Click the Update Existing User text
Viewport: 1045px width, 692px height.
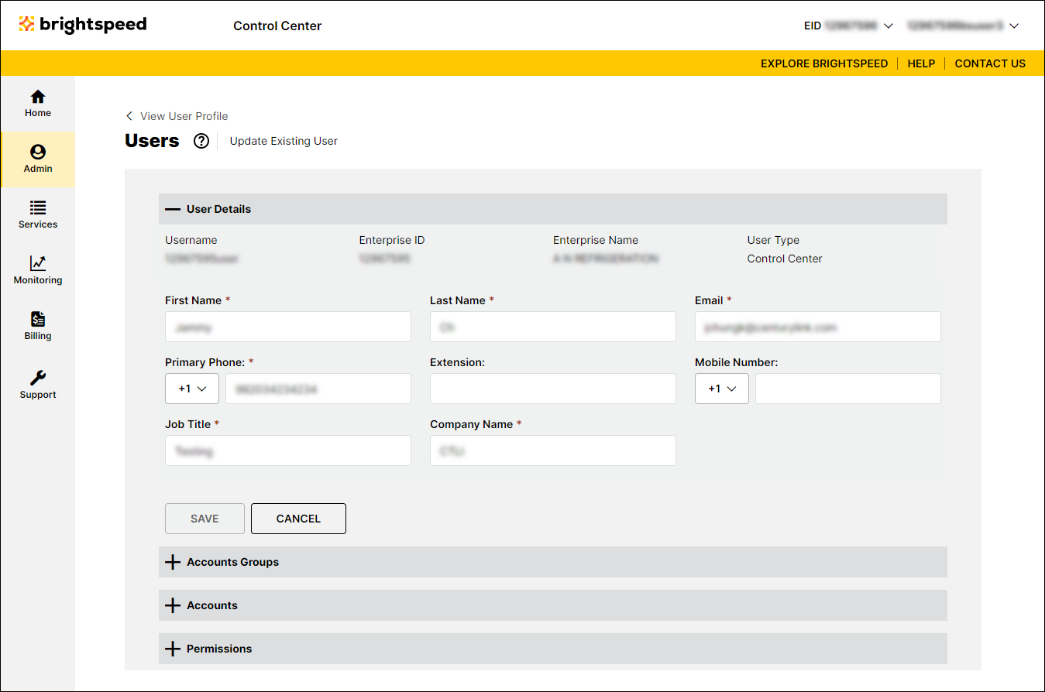284,141
